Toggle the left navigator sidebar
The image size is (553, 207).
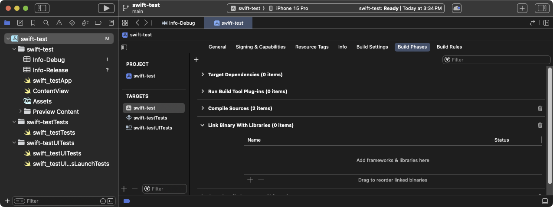pos(42,8)
